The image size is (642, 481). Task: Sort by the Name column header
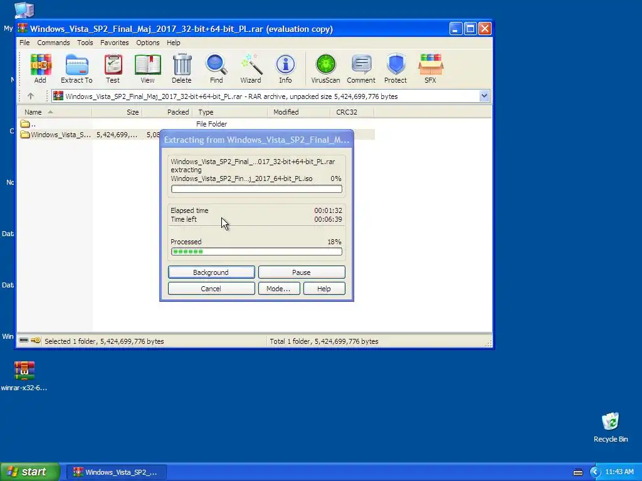pyautogui.click(x=54, y=112)
